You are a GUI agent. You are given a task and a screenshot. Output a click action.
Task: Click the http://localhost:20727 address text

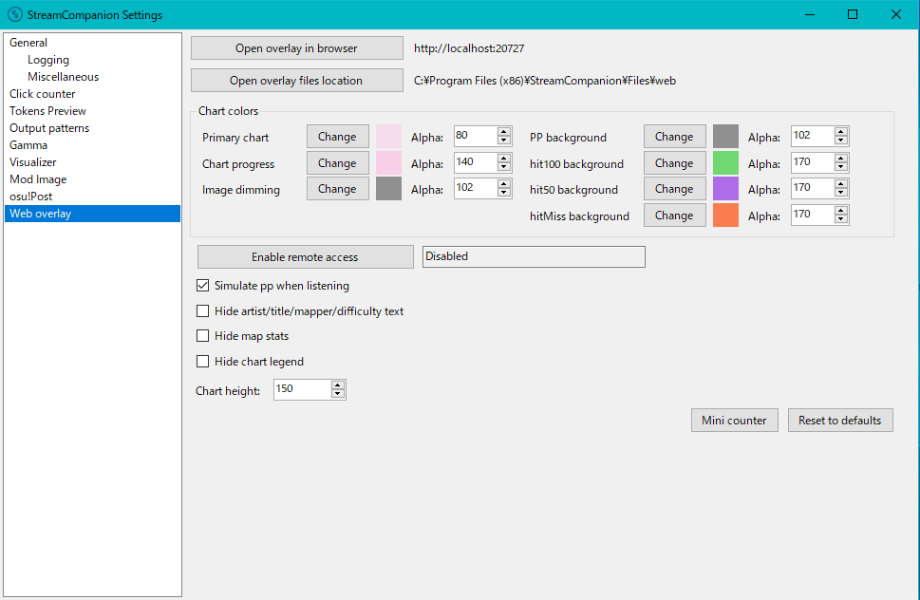(x=469, y=48)
